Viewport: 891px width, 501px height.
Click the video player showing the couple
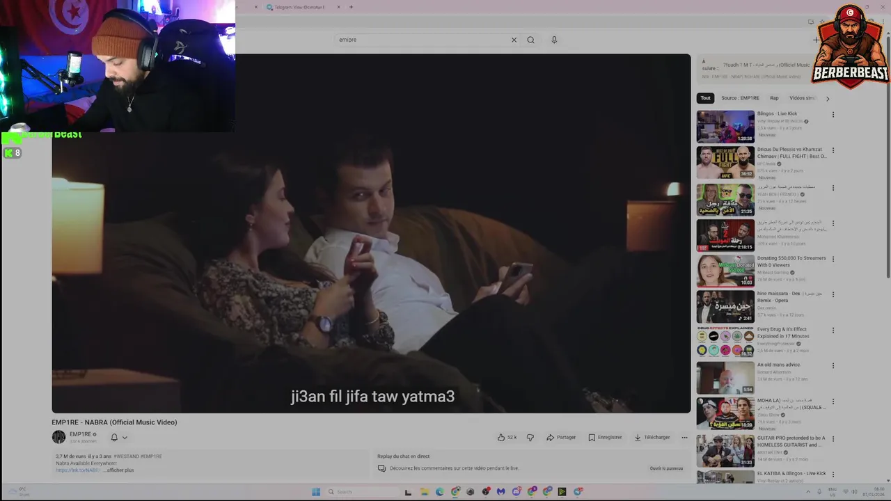pyautogui.click(x=371, y=233)
